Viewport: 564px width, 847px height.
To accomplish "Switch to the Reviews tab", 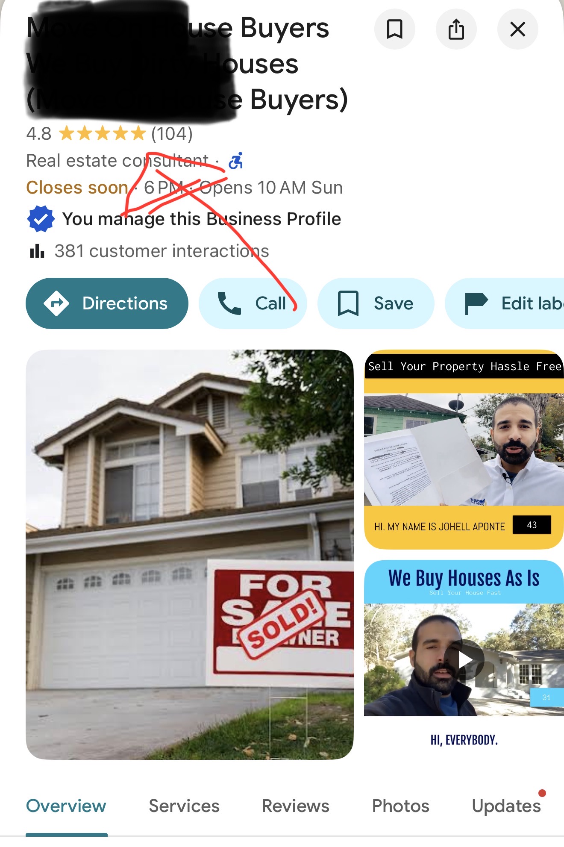I will coord(295,806).
